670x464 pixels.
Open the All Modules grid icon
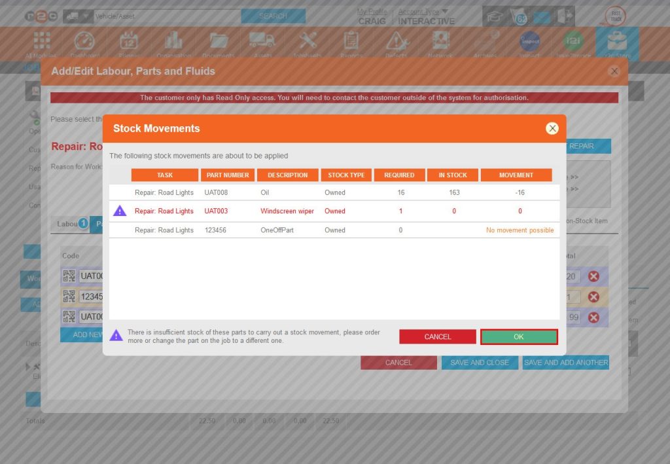[41, 42]
